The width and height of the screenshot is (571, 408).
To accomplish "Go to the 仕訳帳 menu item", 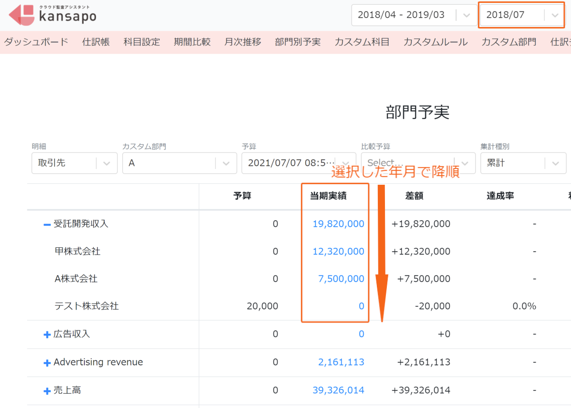I will [96, 42].
